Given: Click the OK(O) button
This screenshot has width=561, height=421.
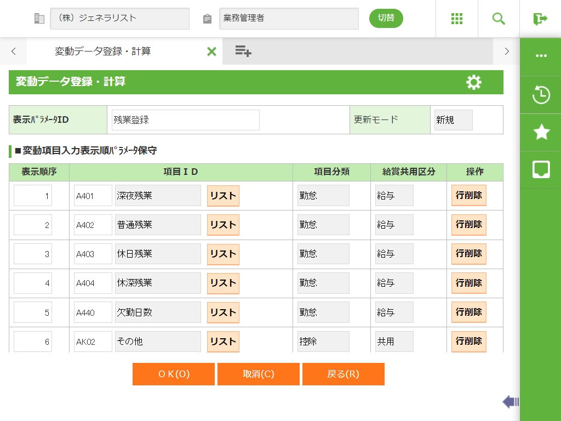Looking at the screenshot, I should click(x=174, y=374).
